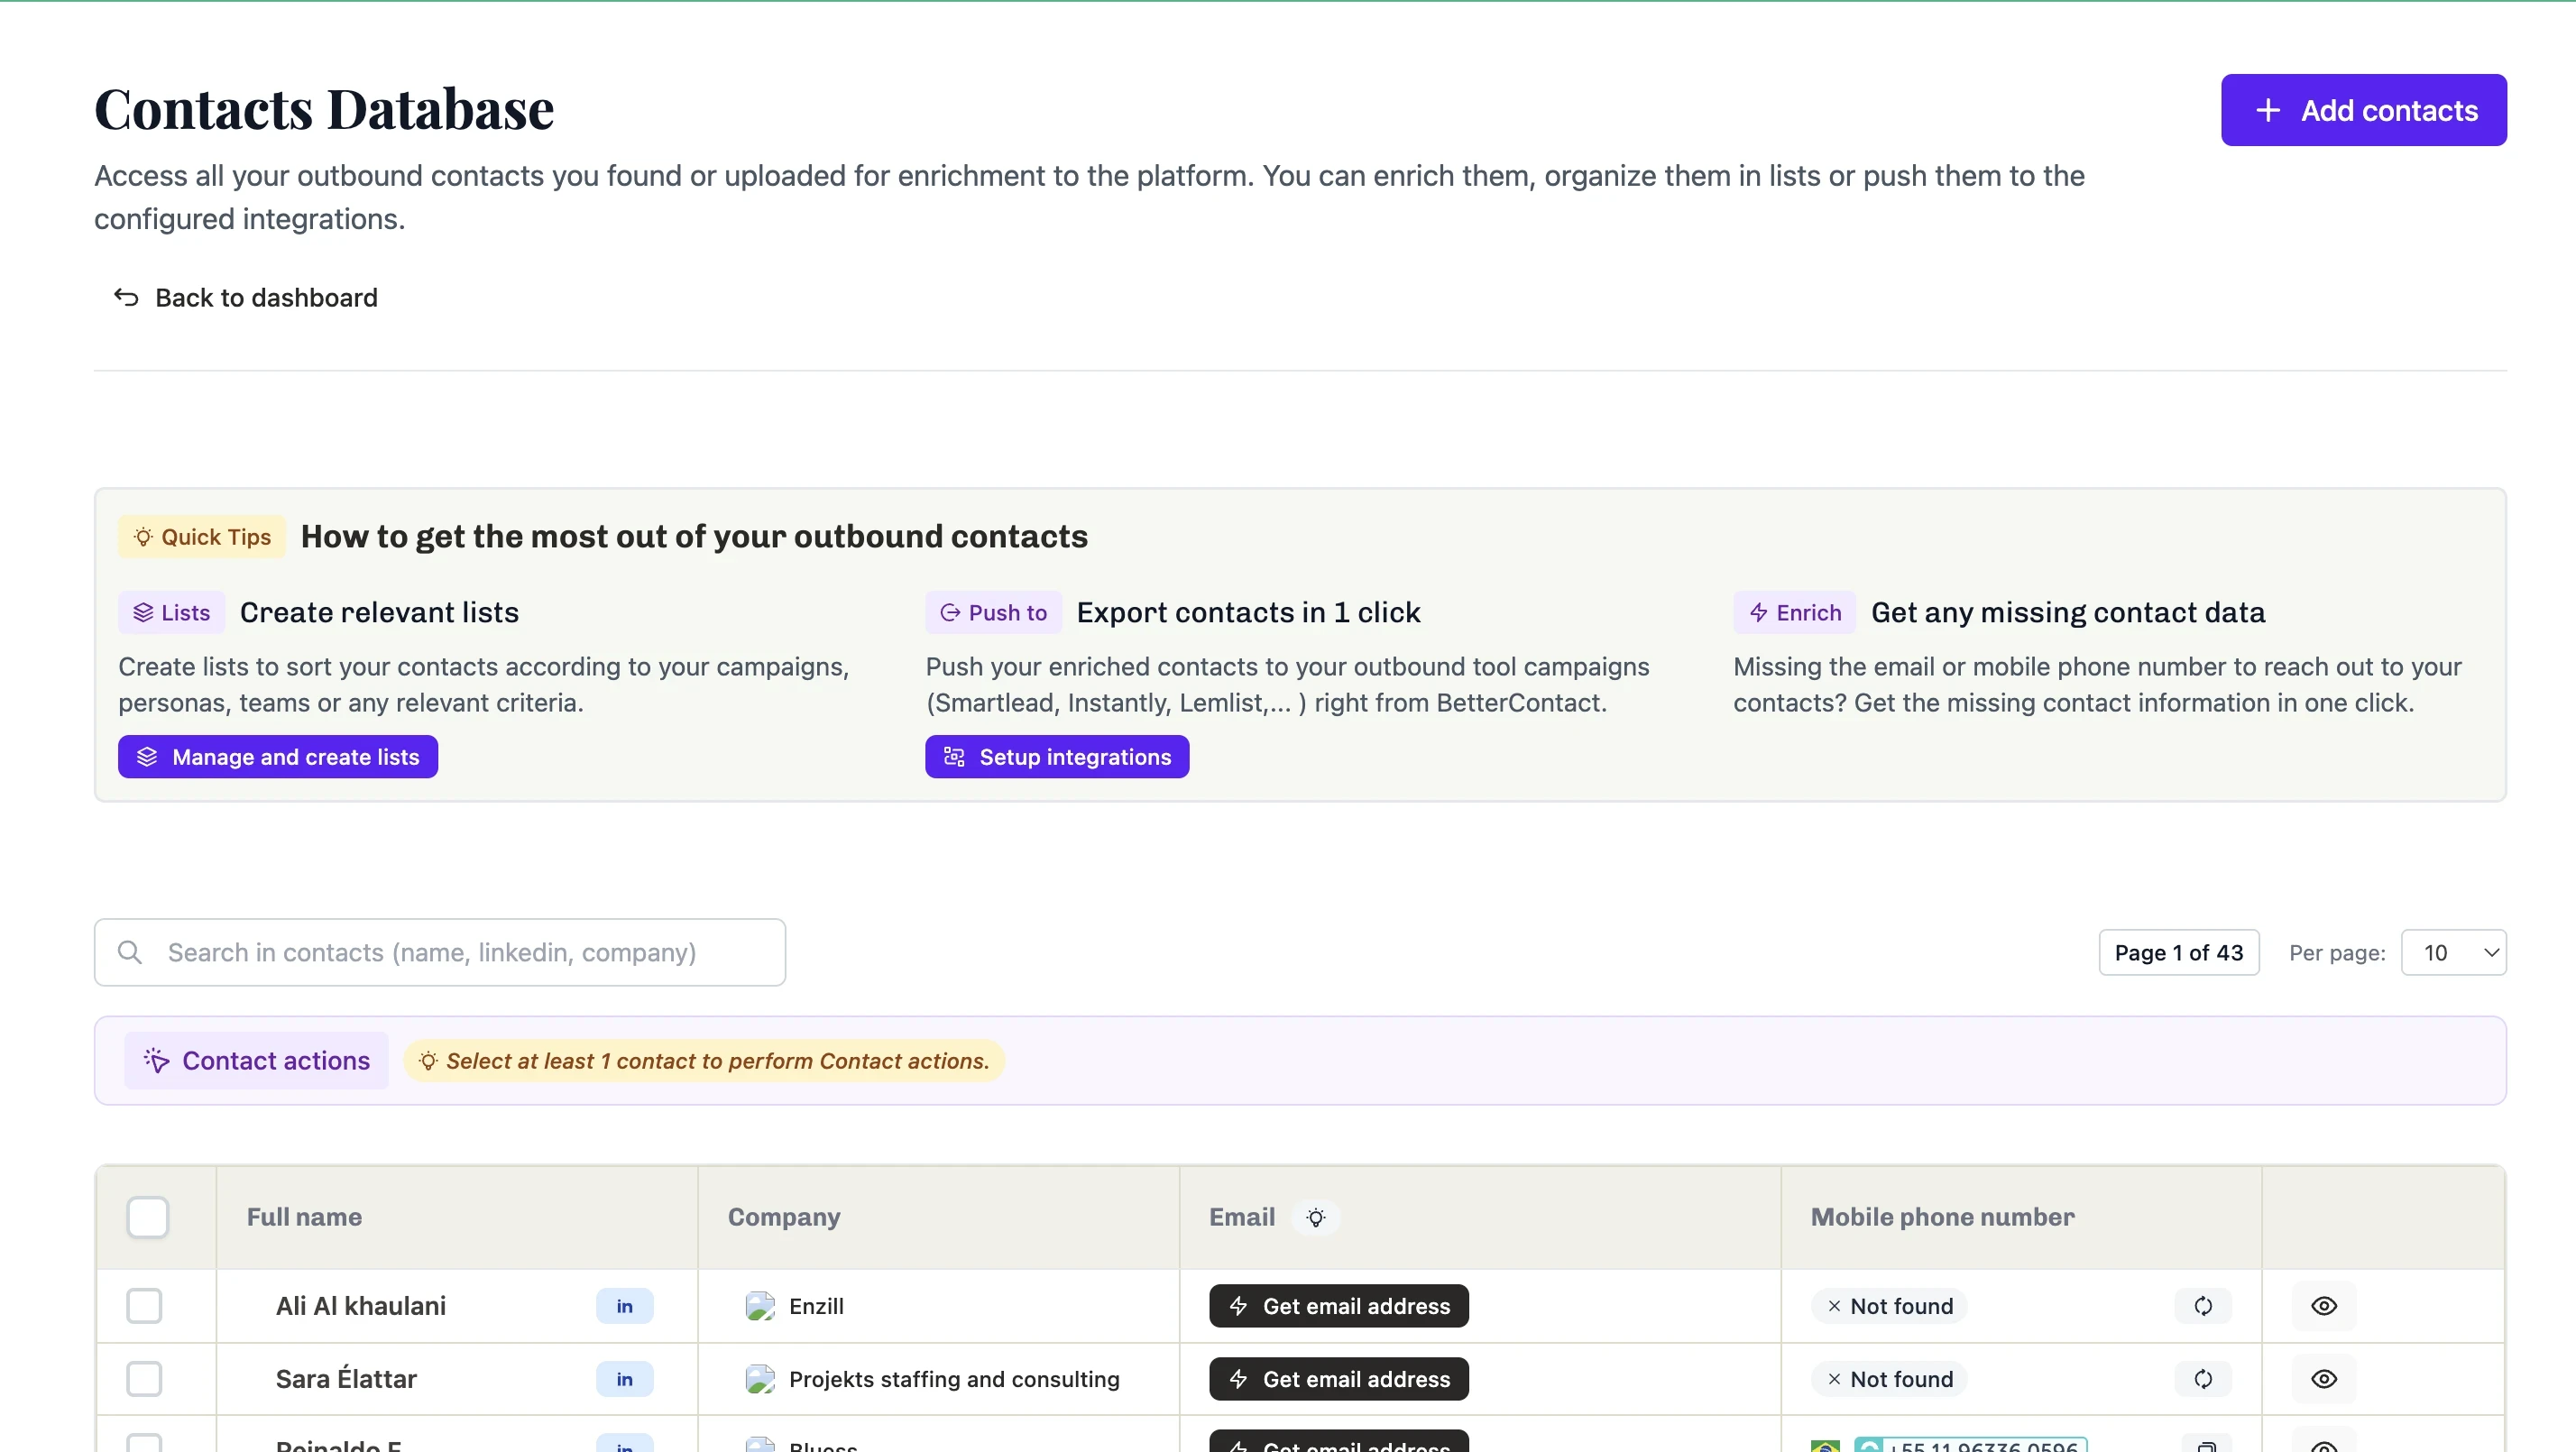Viewport: 2576px width, 1452px height.
Task: Get email address for Ali Al khaulani
Action: pyautogui.click(x=1339, y=1306)
